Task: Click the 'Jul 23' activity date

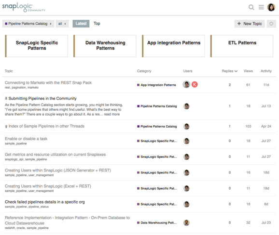Action: (x=266, y=222)
